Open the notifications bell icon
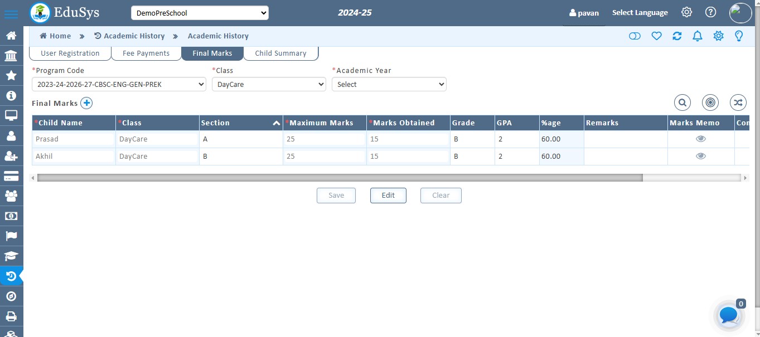This screenshot has width=760, height=337. click(x=697, y=36)
